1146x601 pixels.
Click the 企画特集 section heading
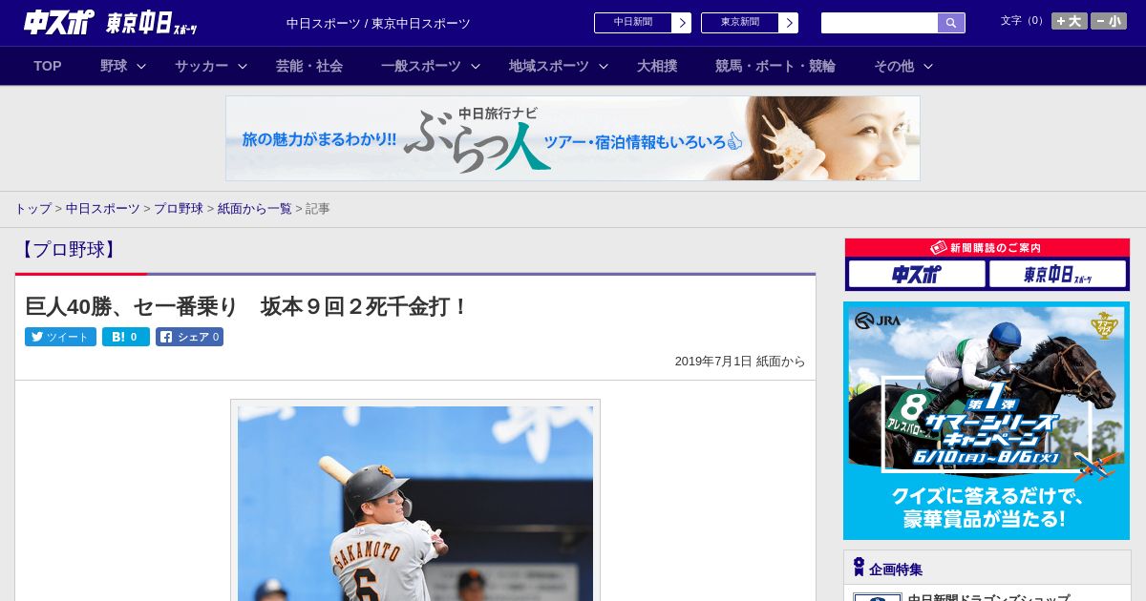[896, 570]
